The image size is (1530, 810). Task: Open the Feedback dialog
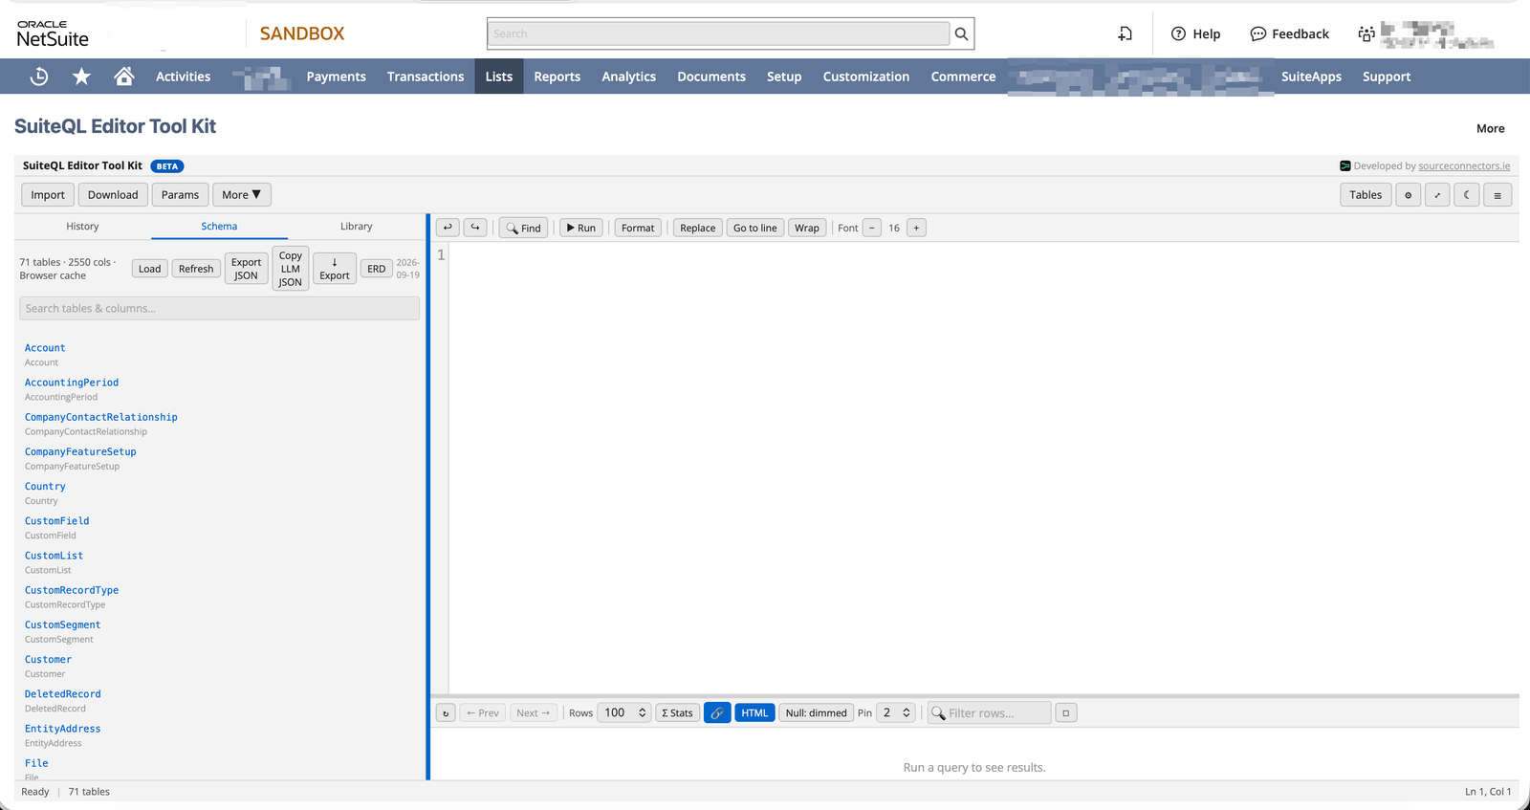click(1290, 33)
